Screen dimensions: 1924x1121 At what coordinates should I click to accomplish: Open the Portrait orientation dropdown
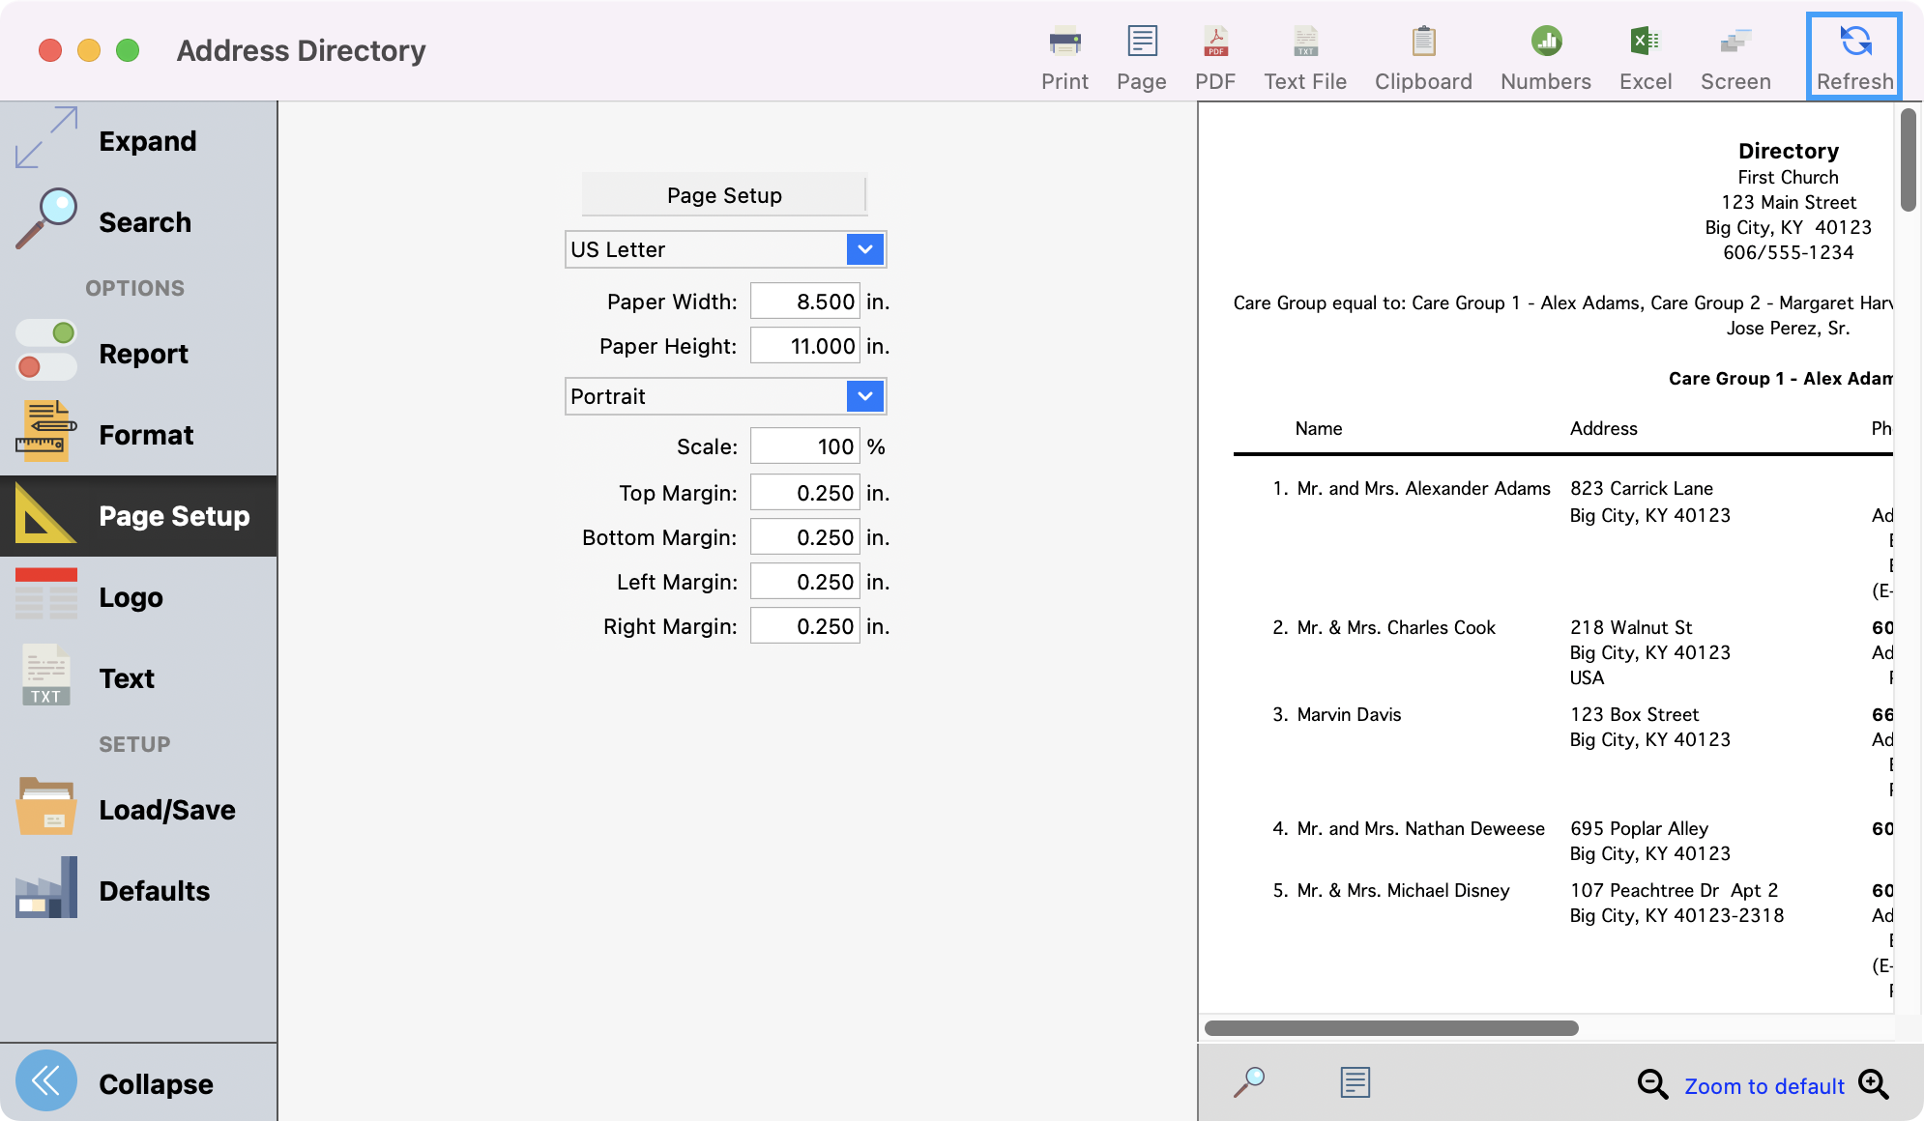coord(864,396)
